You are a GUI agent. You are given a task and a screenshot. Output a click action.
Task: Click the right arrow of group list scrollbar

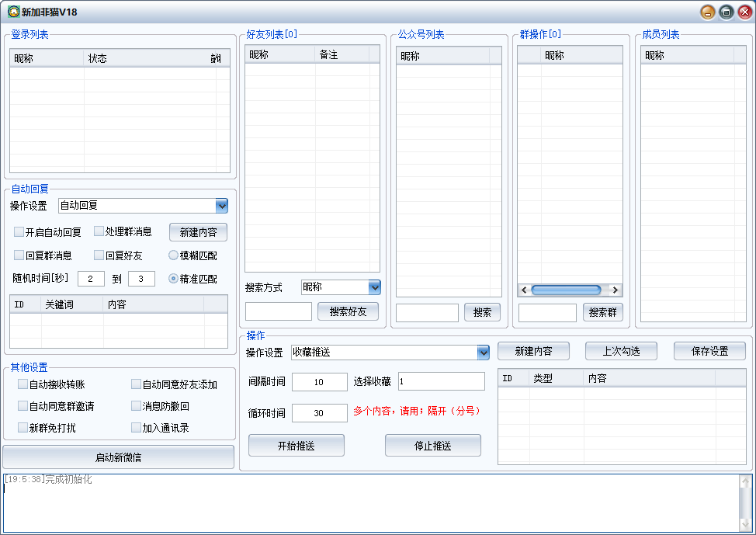(x=616, y=290)
